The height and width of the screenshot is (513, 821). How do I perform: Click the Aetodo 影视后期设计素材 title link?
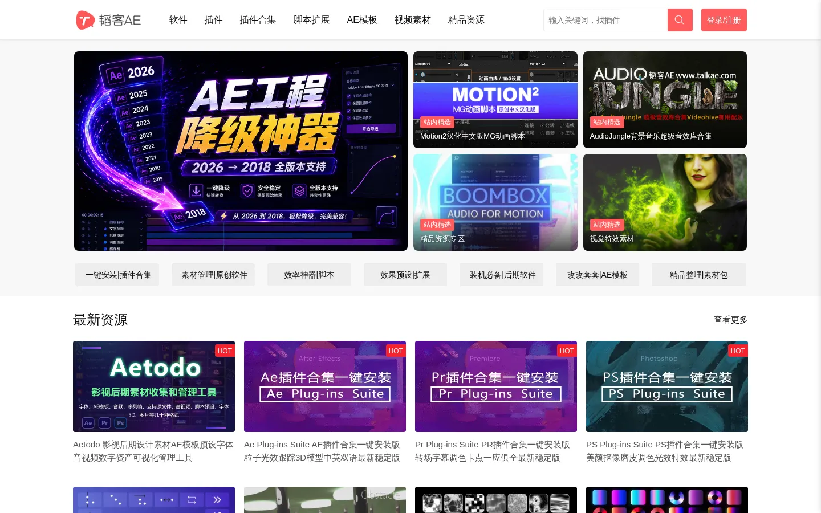coord(154,451)
